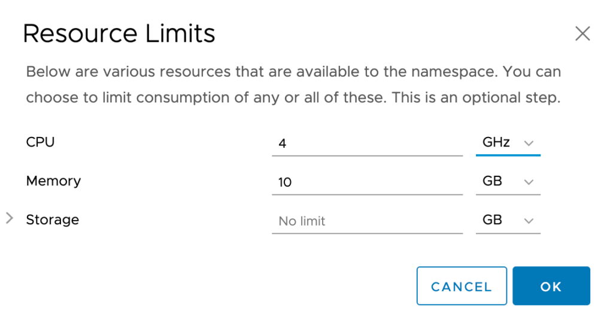Click the first line of description text
Image resolution: width=613 pixels, height=329 pixels.
[293, 72]
